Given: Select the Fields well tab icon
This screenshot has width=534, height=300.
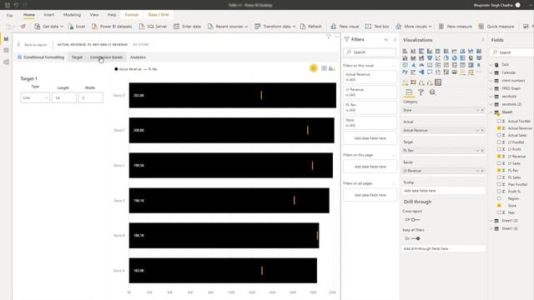Looking at the screenshot, I should (409, 92).
